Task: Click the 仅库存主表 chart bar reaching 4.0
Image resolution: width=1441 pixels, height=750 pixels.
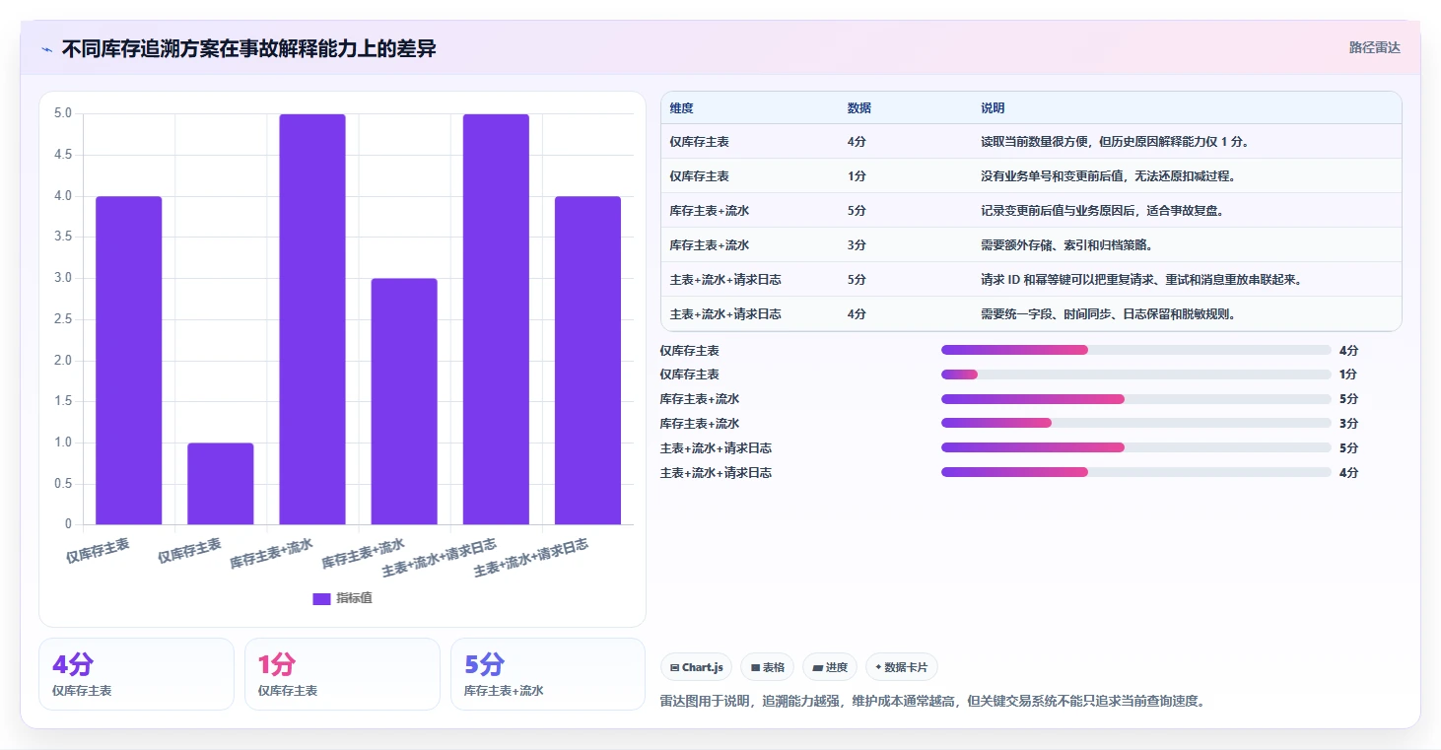Action: pos(129,361)
